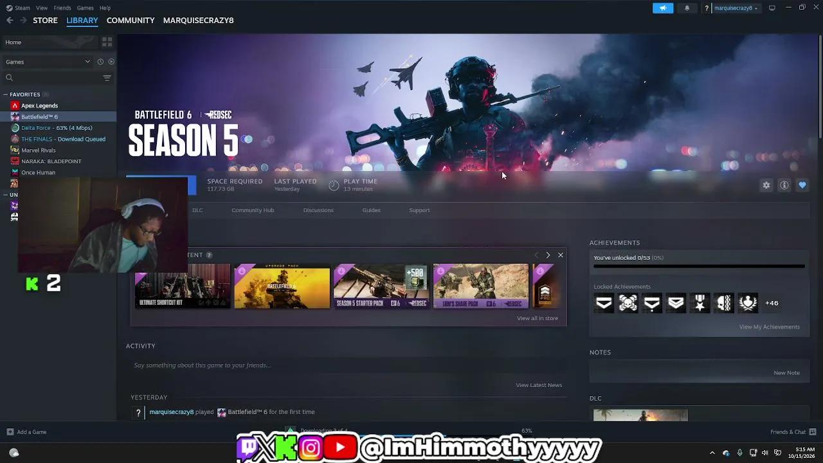Go to the Community tab

(131, 21)
